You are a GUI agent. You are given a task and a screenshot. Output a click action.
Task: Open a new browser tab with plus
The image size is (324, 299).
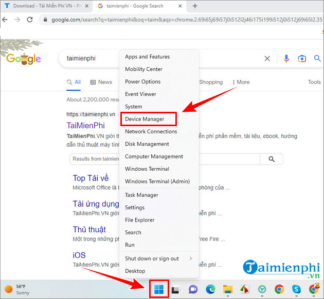tap(195, 6)
